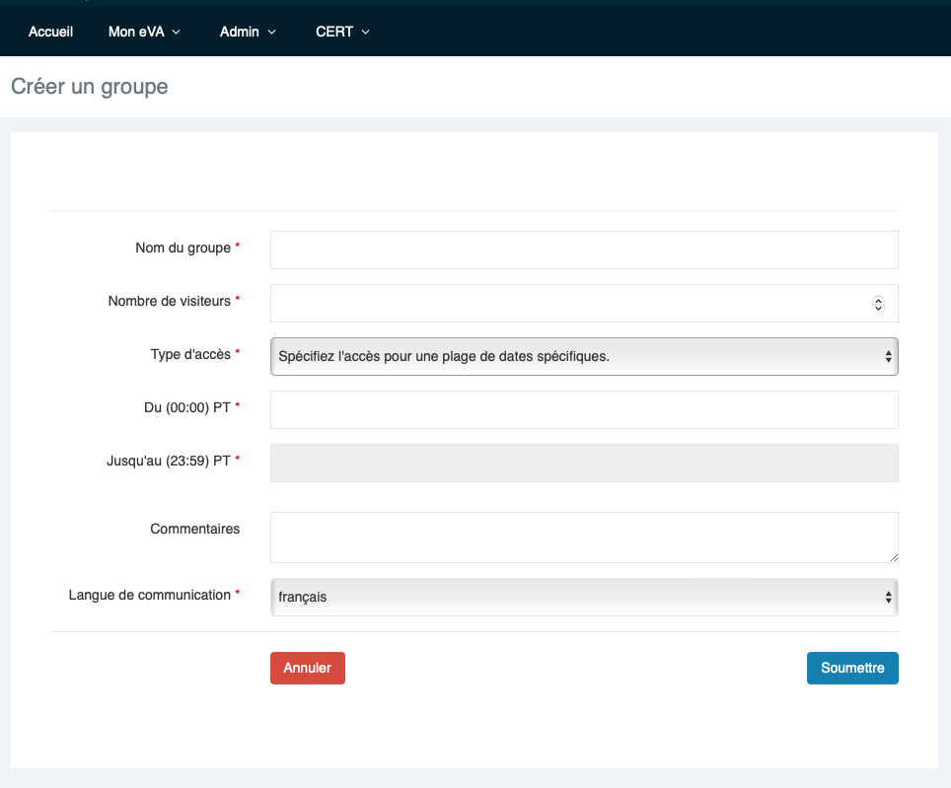Open the Admin menu
This screenshot has height=788, width=951.
click(x=248, y=32)
